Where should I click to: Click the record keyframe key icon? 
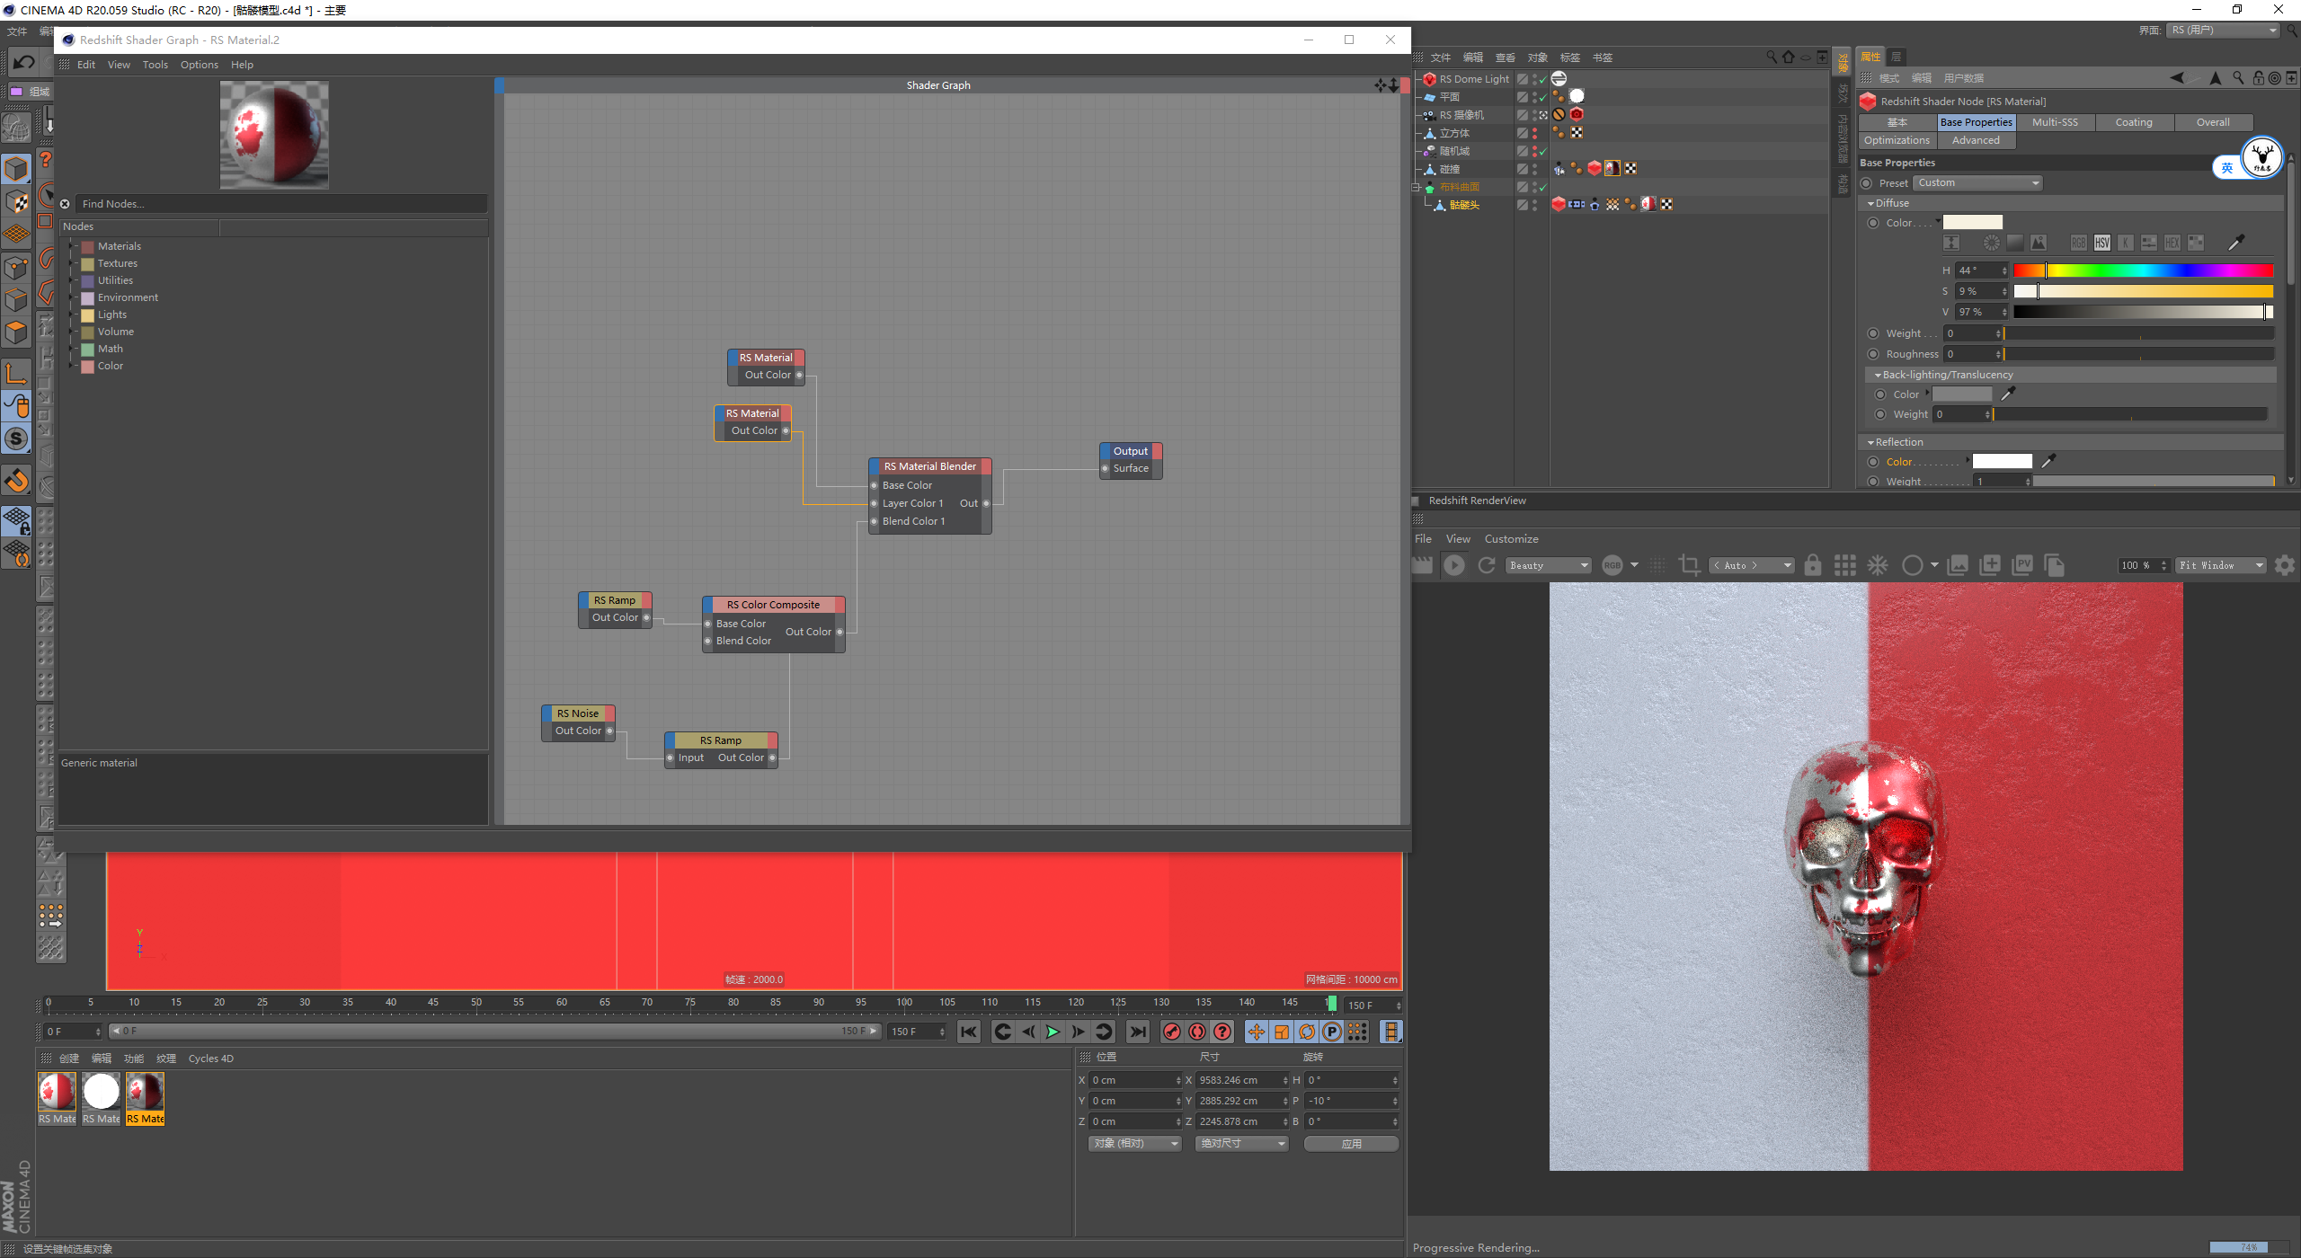point(1171,1032)
